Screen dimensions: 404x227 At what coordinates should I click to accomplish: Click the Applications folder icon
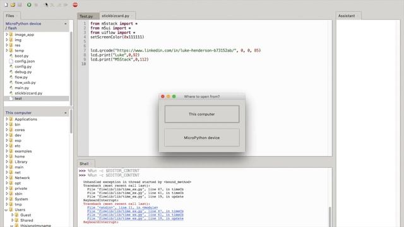[11, 119]
